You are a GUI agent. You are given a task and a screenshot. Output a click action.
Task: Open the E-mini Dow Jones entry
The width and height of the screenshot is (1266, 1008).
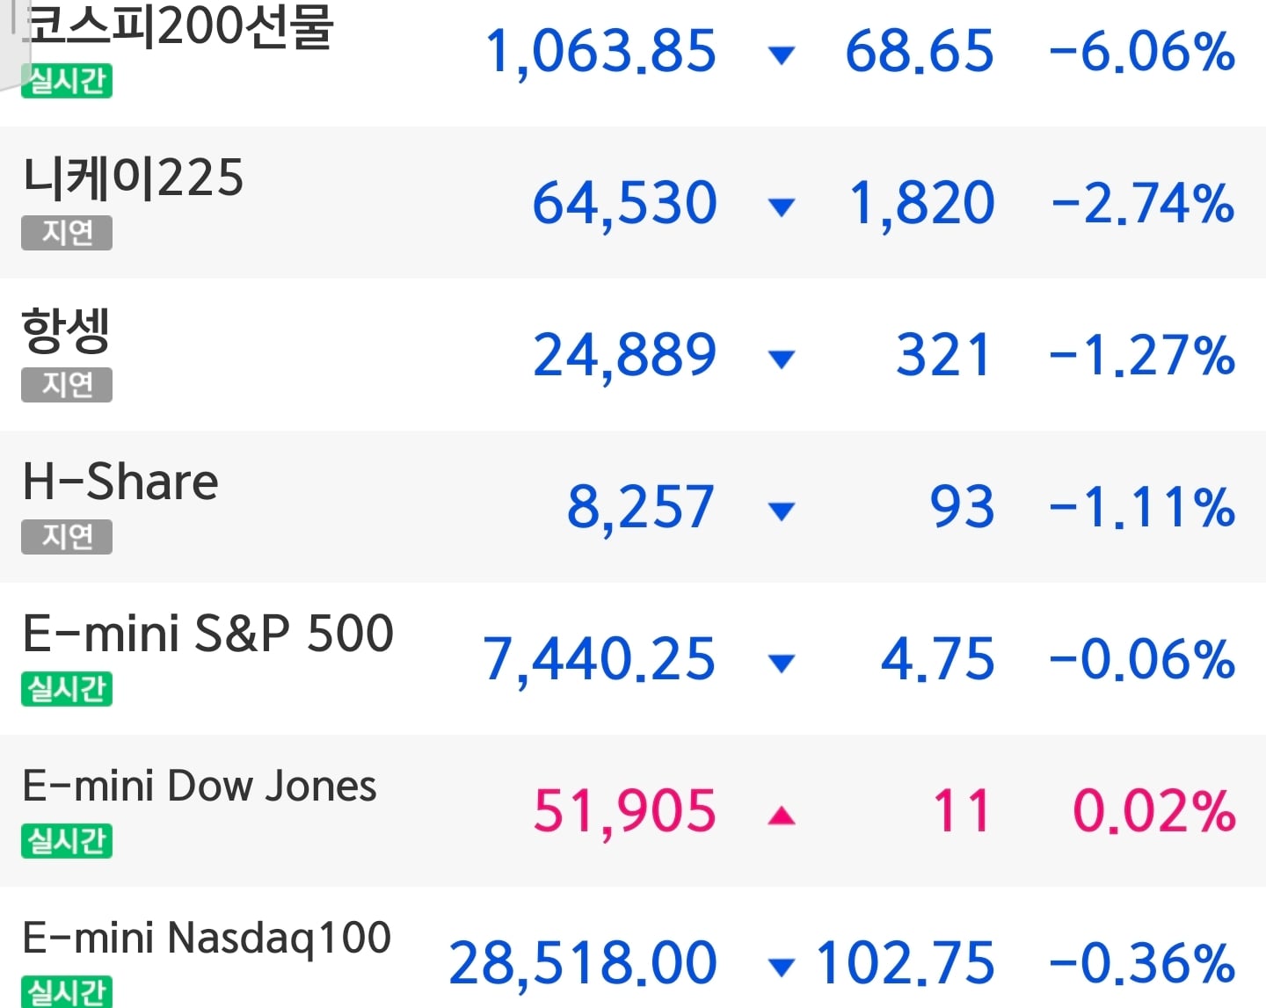pos(633,810)
